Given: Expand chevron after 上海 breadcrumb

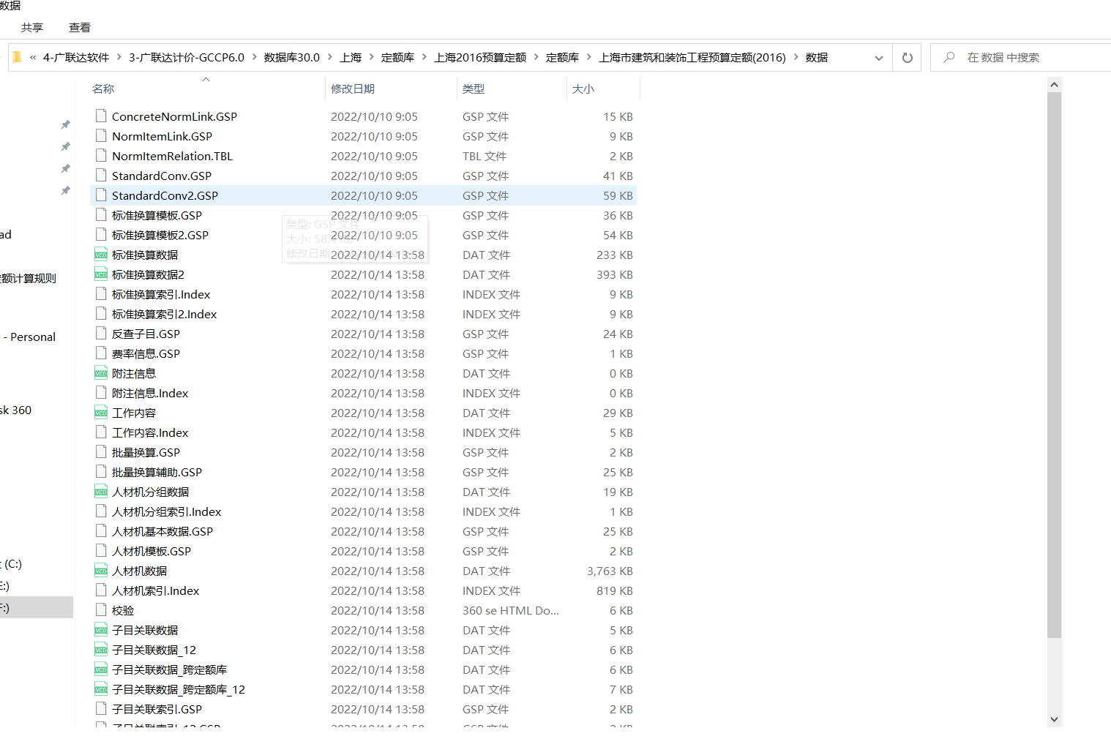Looking at the screenshot, I should (372, 57).
